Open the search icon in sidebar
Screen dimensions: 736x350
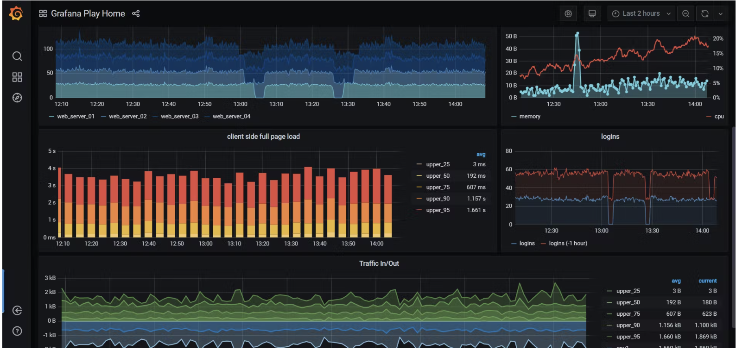coord(17,56)
